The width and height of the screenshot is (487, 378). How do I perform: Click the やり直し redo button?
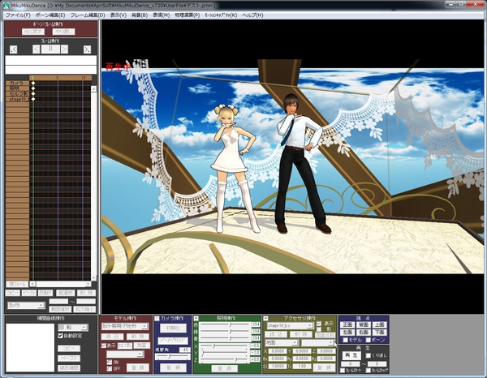63,32
